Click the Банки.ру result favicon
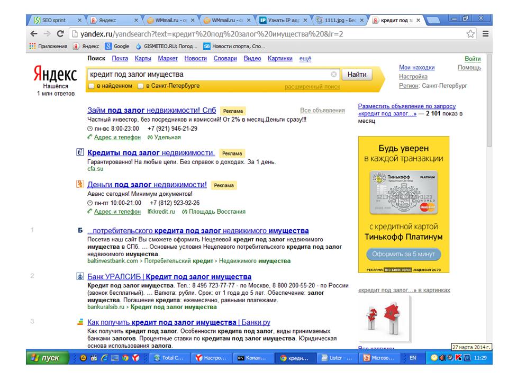508x381 pixels. coord(80,322)
